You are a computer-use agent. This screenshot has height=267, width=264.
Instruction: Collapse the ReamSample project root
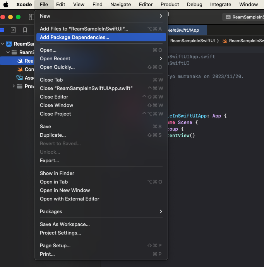point(3,44)
